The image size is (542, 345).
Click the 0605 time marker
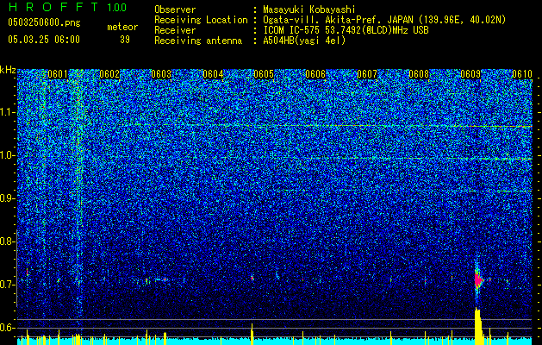click(264, 74)
